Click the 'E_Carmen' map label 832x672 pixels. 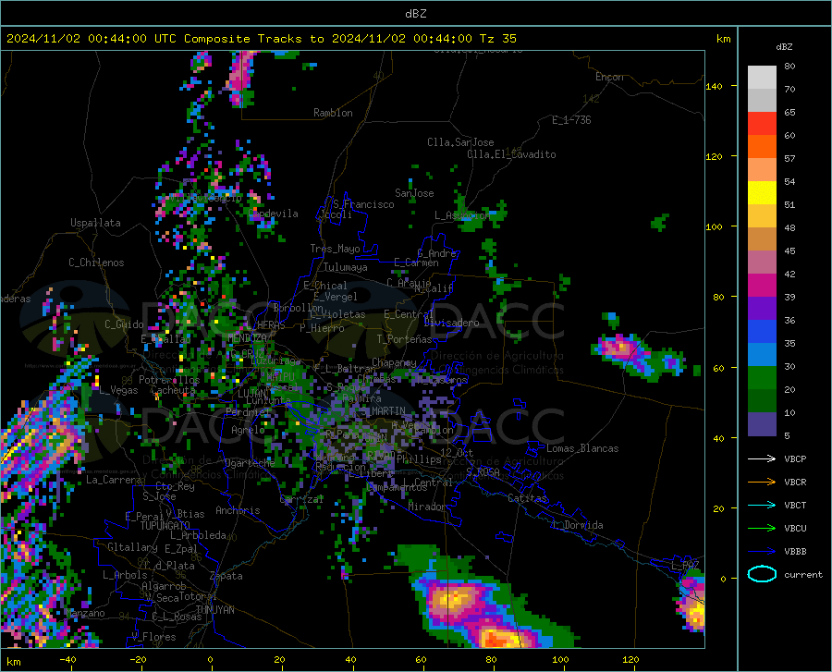[417, 263]
